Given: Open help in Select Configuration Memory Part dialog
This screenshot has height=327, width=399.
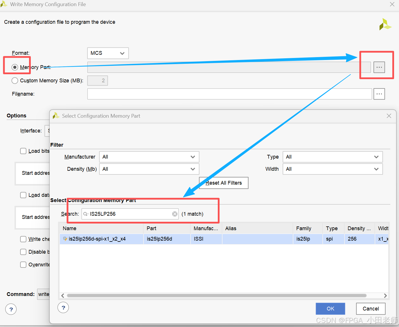Looking at the screenshot, I should click(63, 308).
